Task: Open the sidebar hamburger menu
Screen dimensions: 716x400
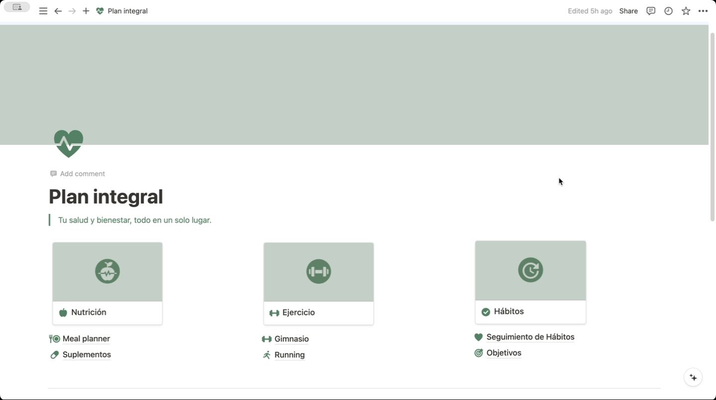Action: coord(43,11)
